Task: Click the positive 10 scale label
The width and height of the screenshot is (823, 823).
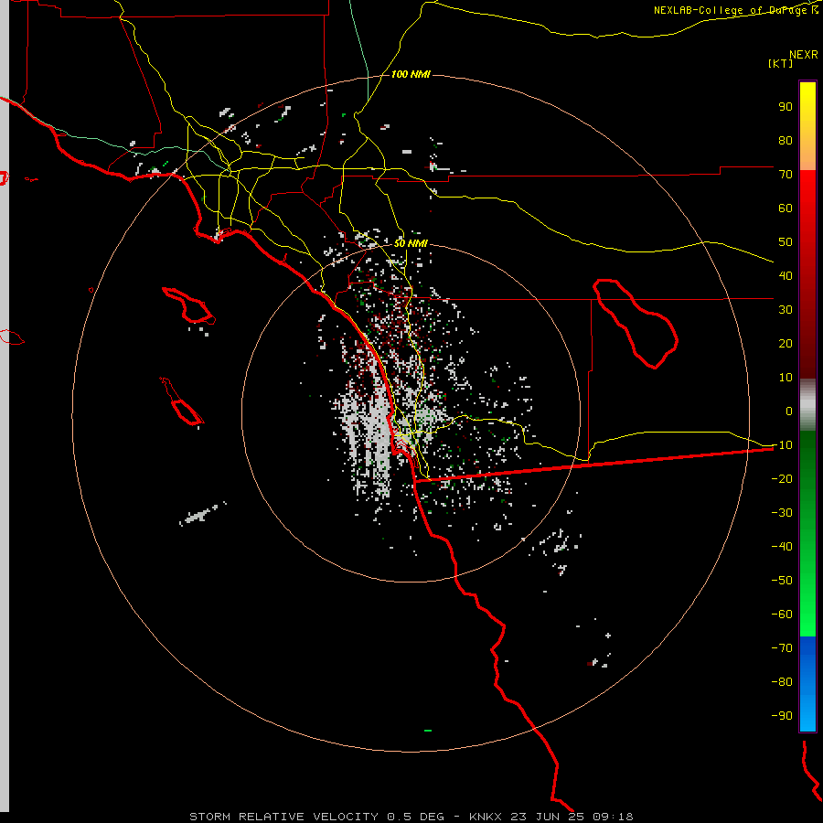Action: coord(786,378)
